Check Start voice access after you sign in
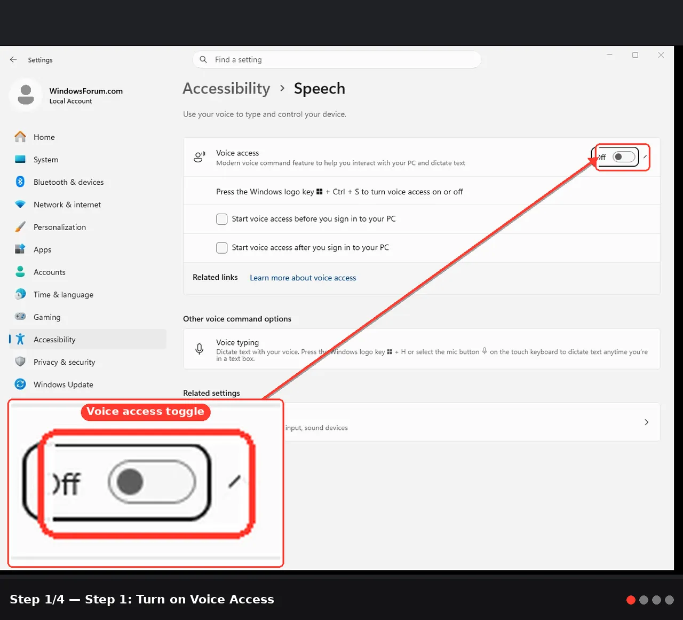Viewport: 683px width, 620px height. (222, 248)
